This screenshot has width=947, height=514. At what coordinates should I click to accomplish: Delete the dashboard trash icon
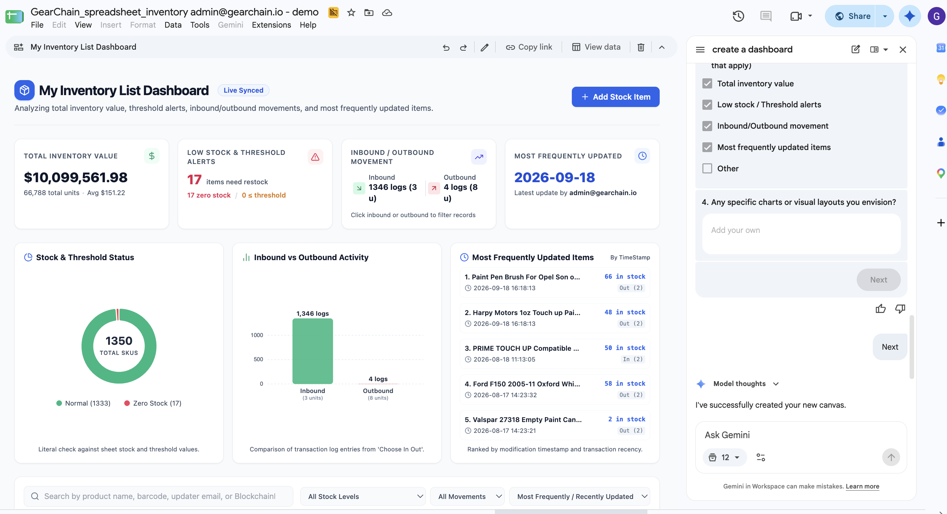pyautogui.click(x=641, y=48)
